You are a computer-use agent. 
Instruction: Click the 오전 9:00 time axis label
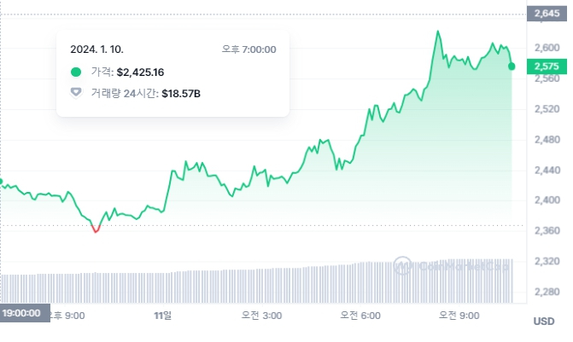coord(459,316)
